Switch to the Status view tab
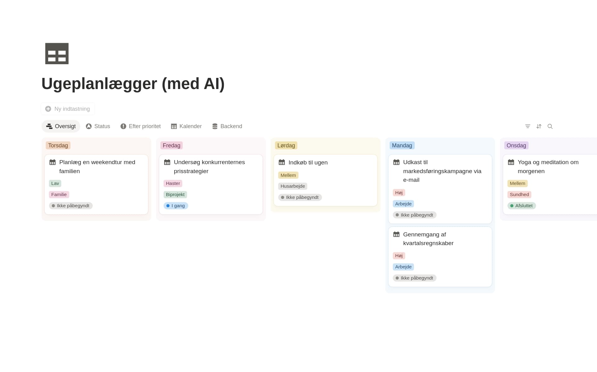The height and width of the screenshot is (372, 597). pos(98,126)
